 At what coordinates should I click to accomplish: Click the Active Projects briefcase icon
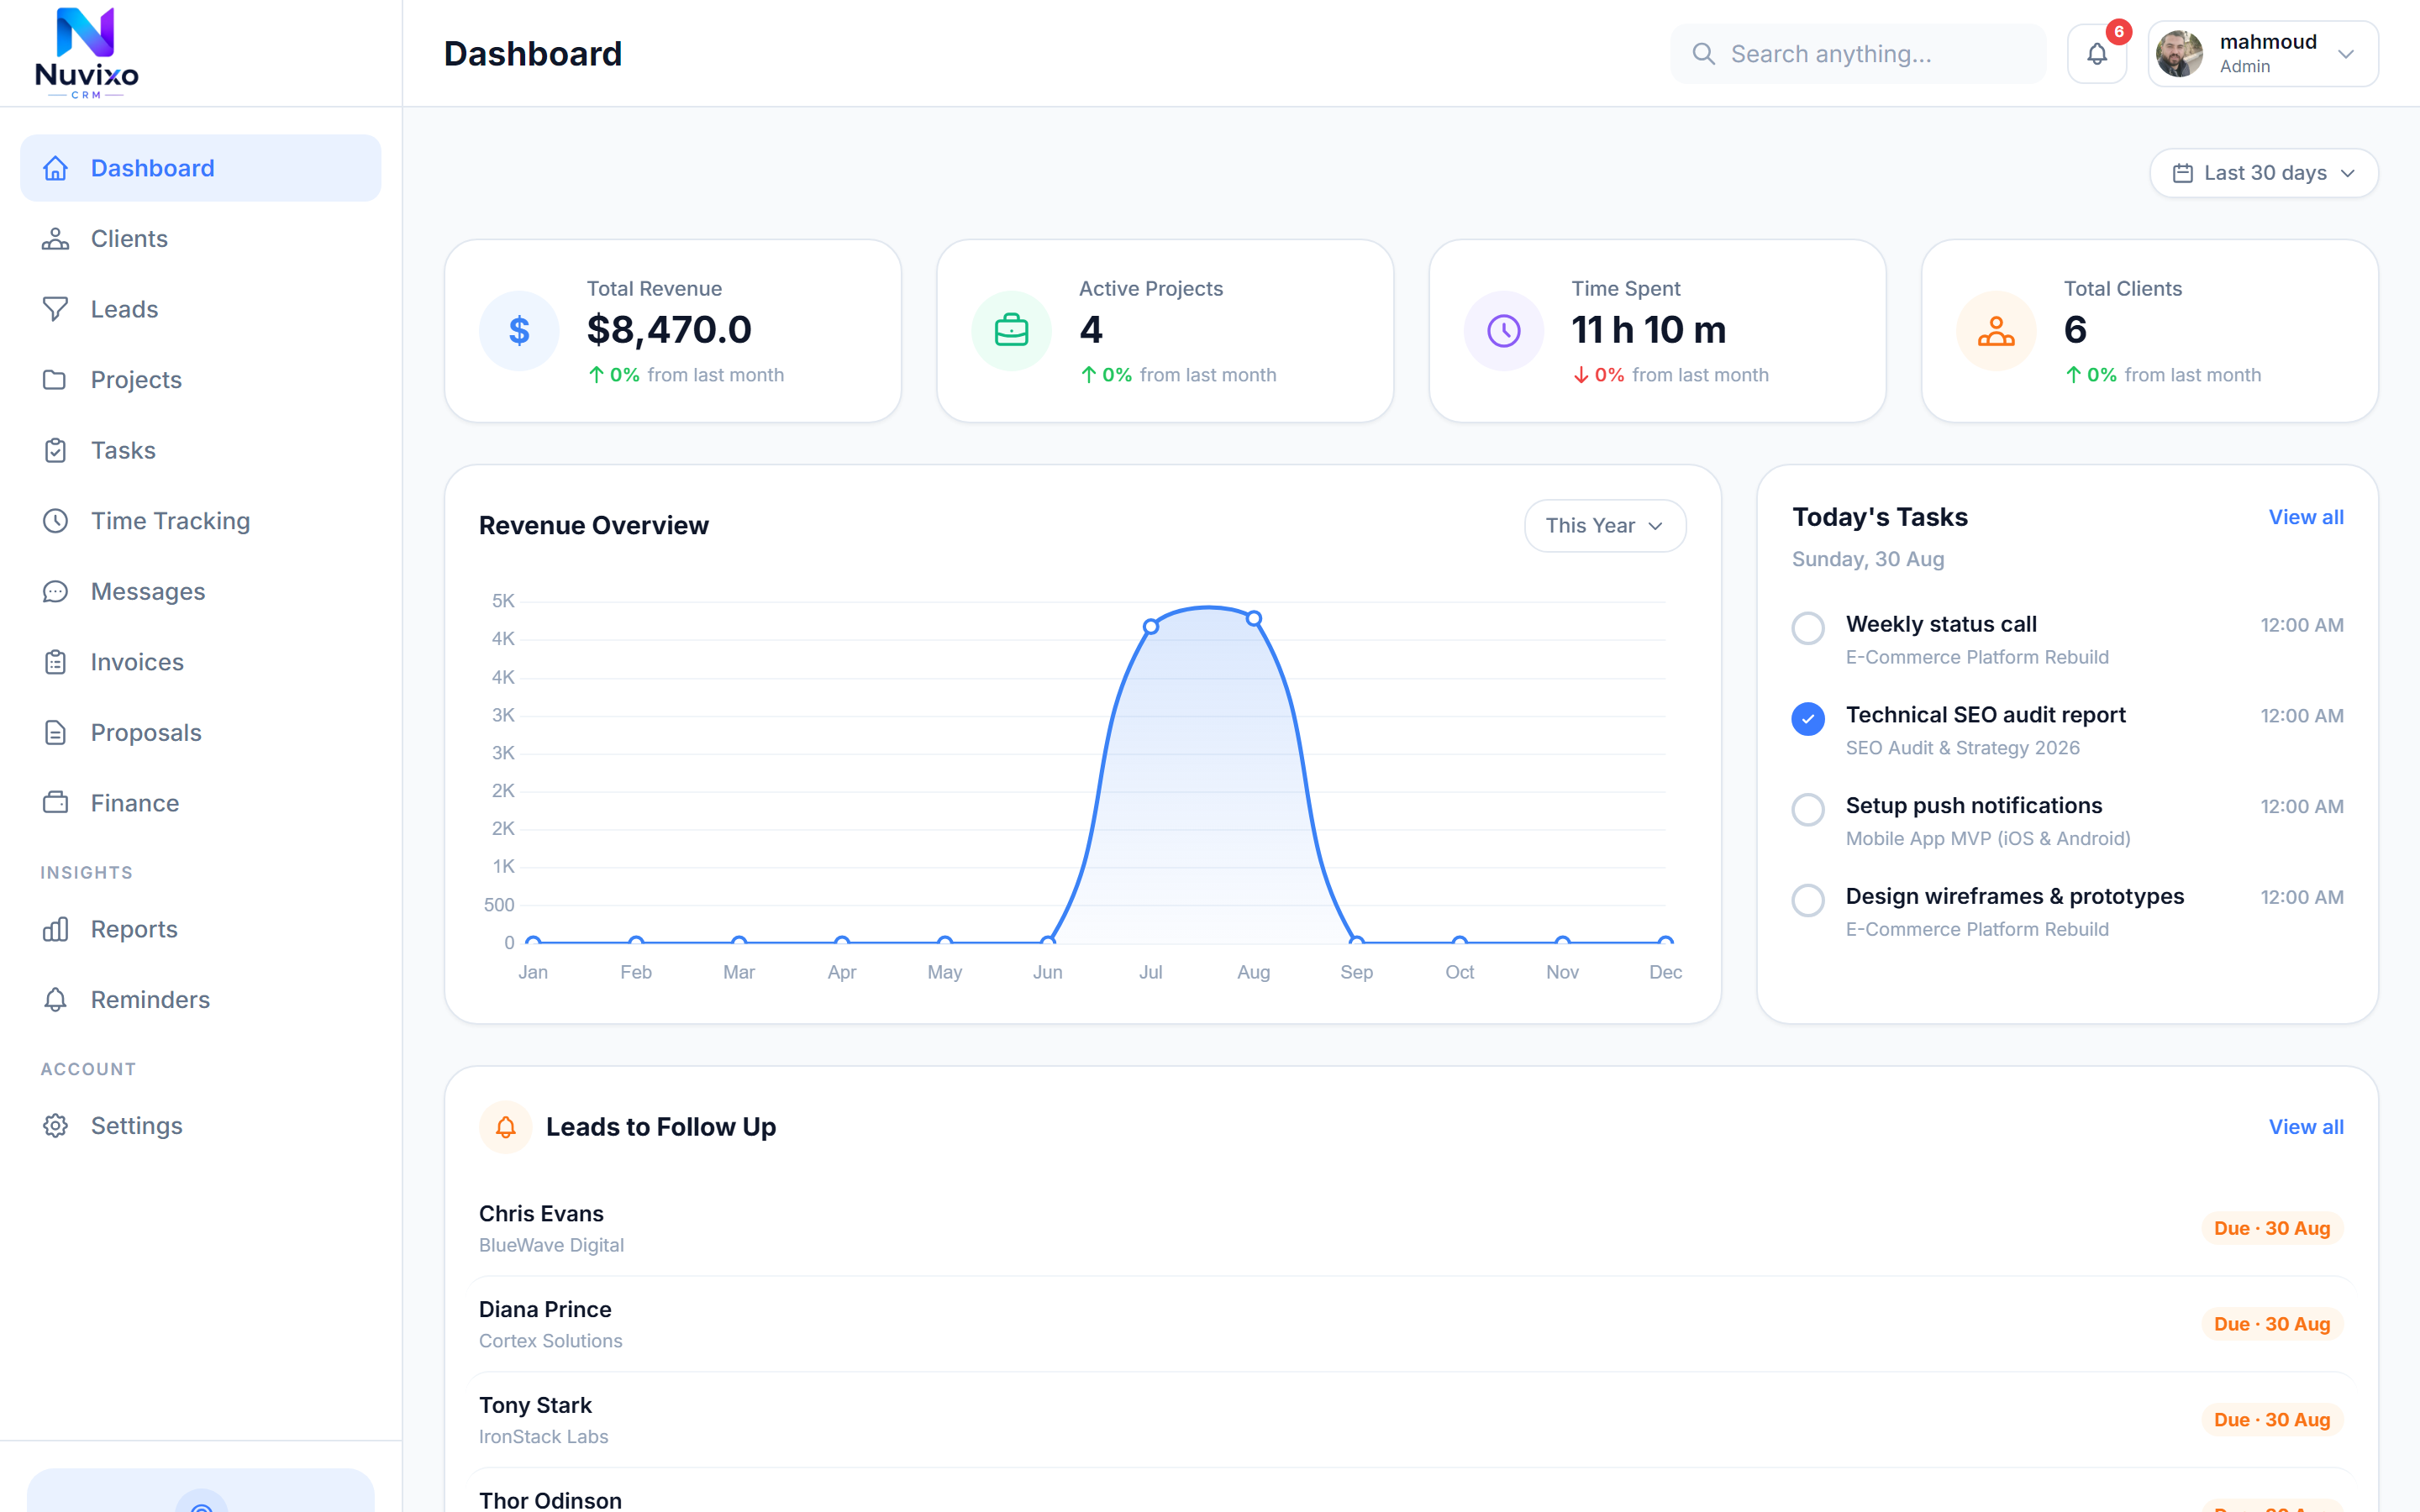click(x=1011, y=331)
